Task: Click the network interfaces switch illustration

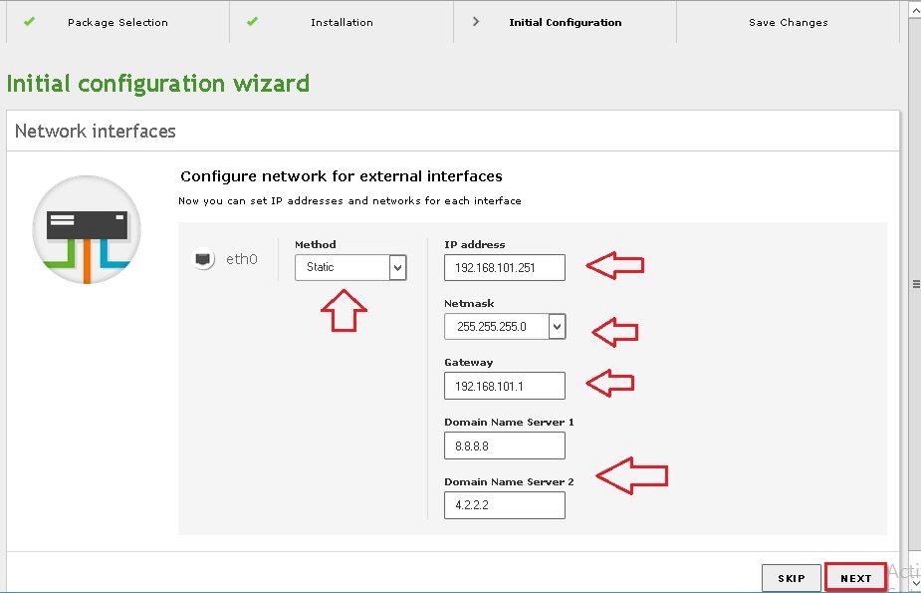Action: coord(87,229)
